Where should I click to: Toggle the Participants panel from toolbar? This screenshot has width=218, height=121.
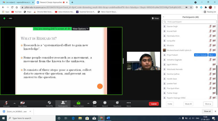click(63, 103)
